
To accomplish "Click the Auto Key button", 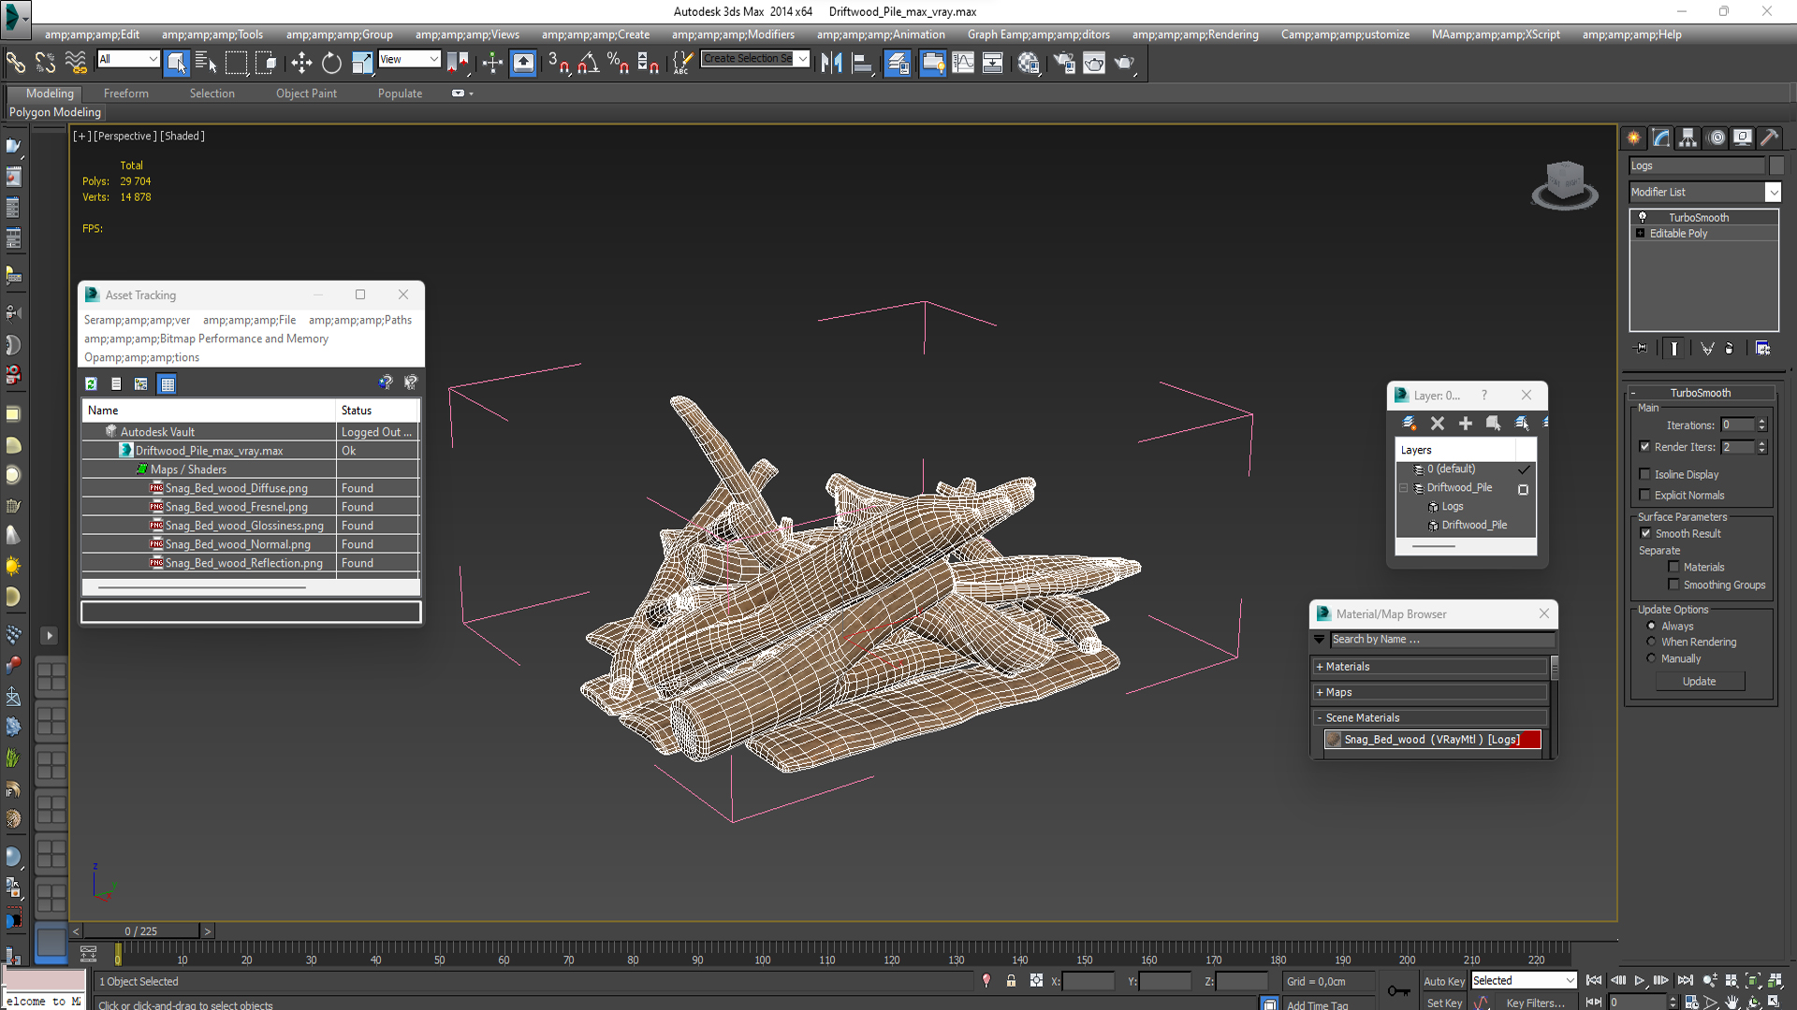I will [1444, 981].
